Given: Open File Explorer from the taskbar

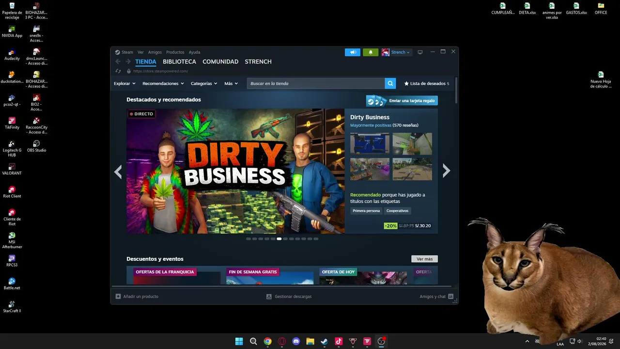Looking at the screenshot, I should [x=310, y=341].
